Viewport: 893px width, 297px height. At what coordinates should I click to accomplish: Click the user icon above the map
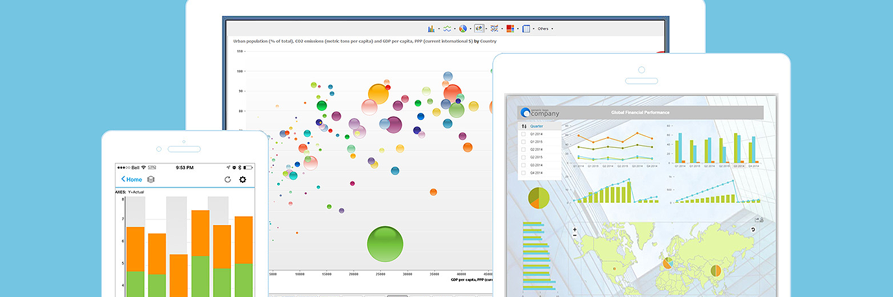[x=762, y=220]
